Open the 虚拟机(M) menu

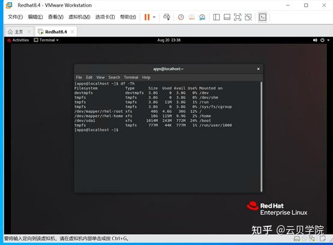[79, 17]
